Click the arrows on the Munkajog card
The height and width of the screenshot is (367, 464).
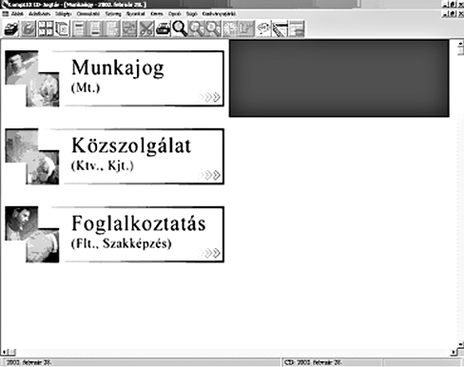[x=210, y=97]
